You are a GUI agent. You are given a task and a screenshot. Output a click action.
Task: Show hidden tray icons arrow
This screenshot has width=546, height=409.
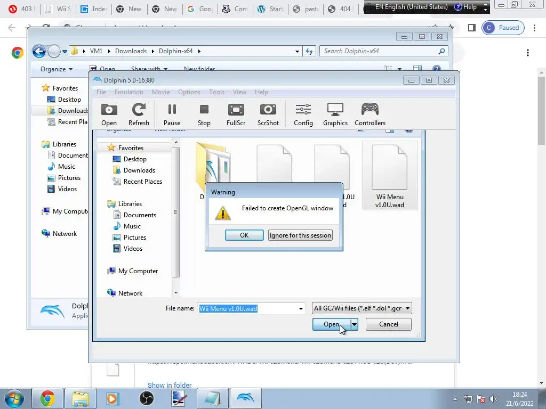pos(455,399)
